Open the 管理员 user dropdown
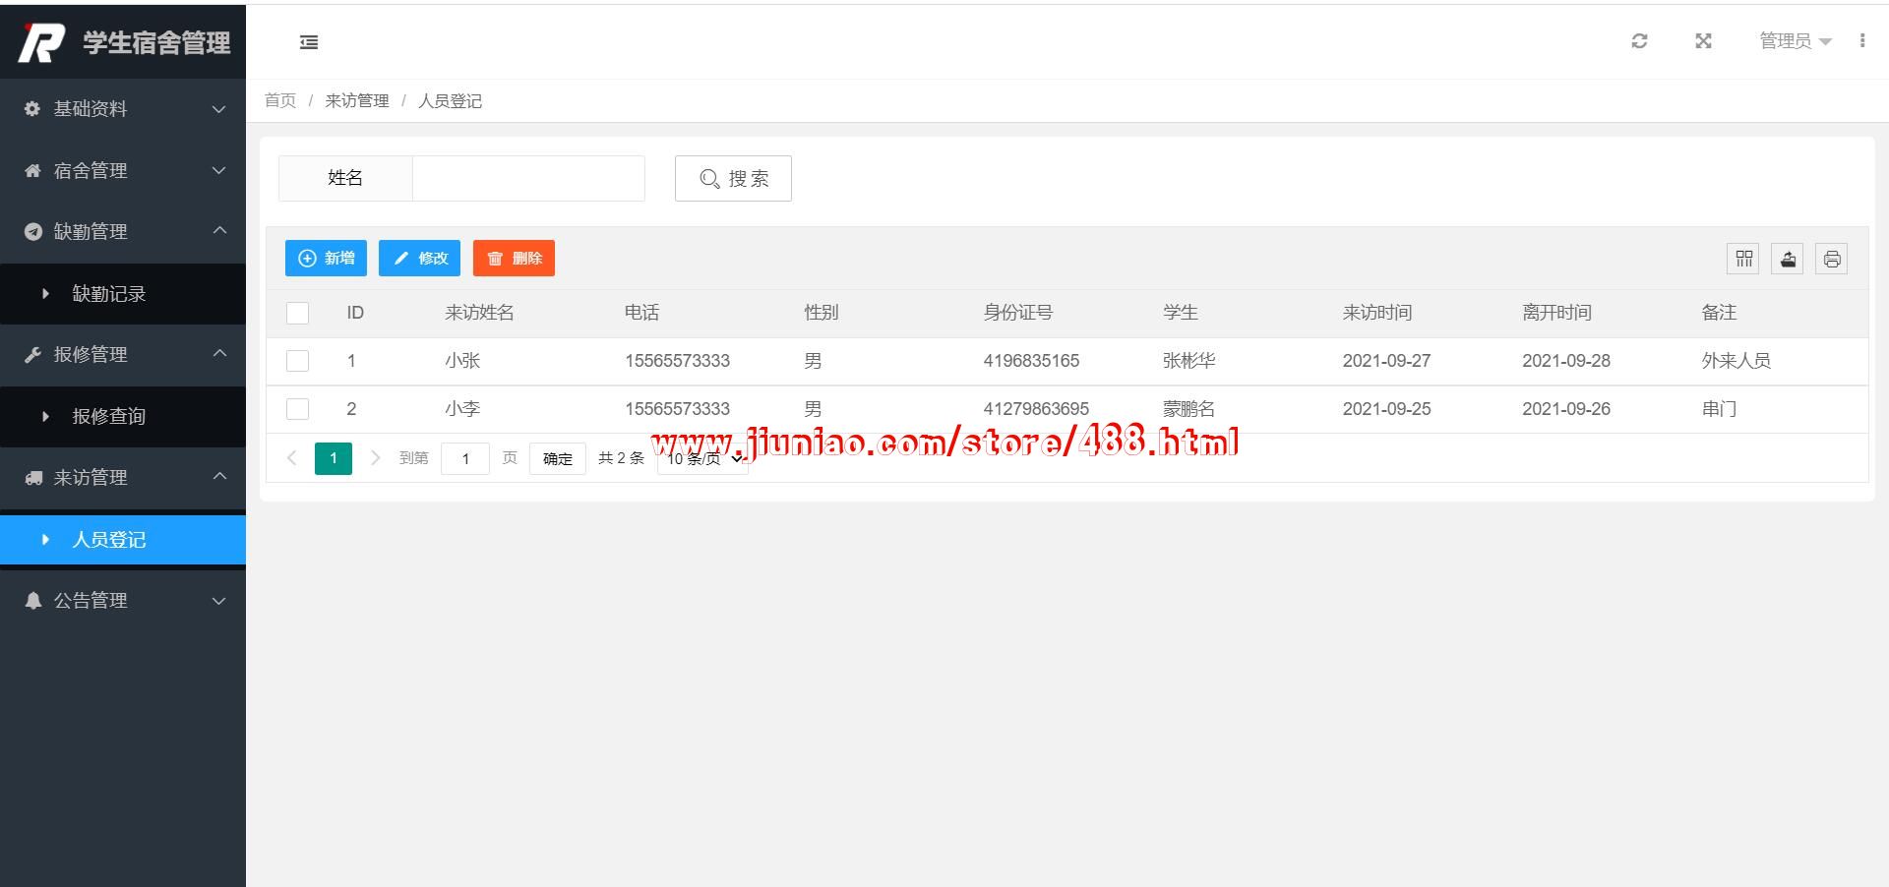This screenshot has height=887, width=1889. 1794,40
